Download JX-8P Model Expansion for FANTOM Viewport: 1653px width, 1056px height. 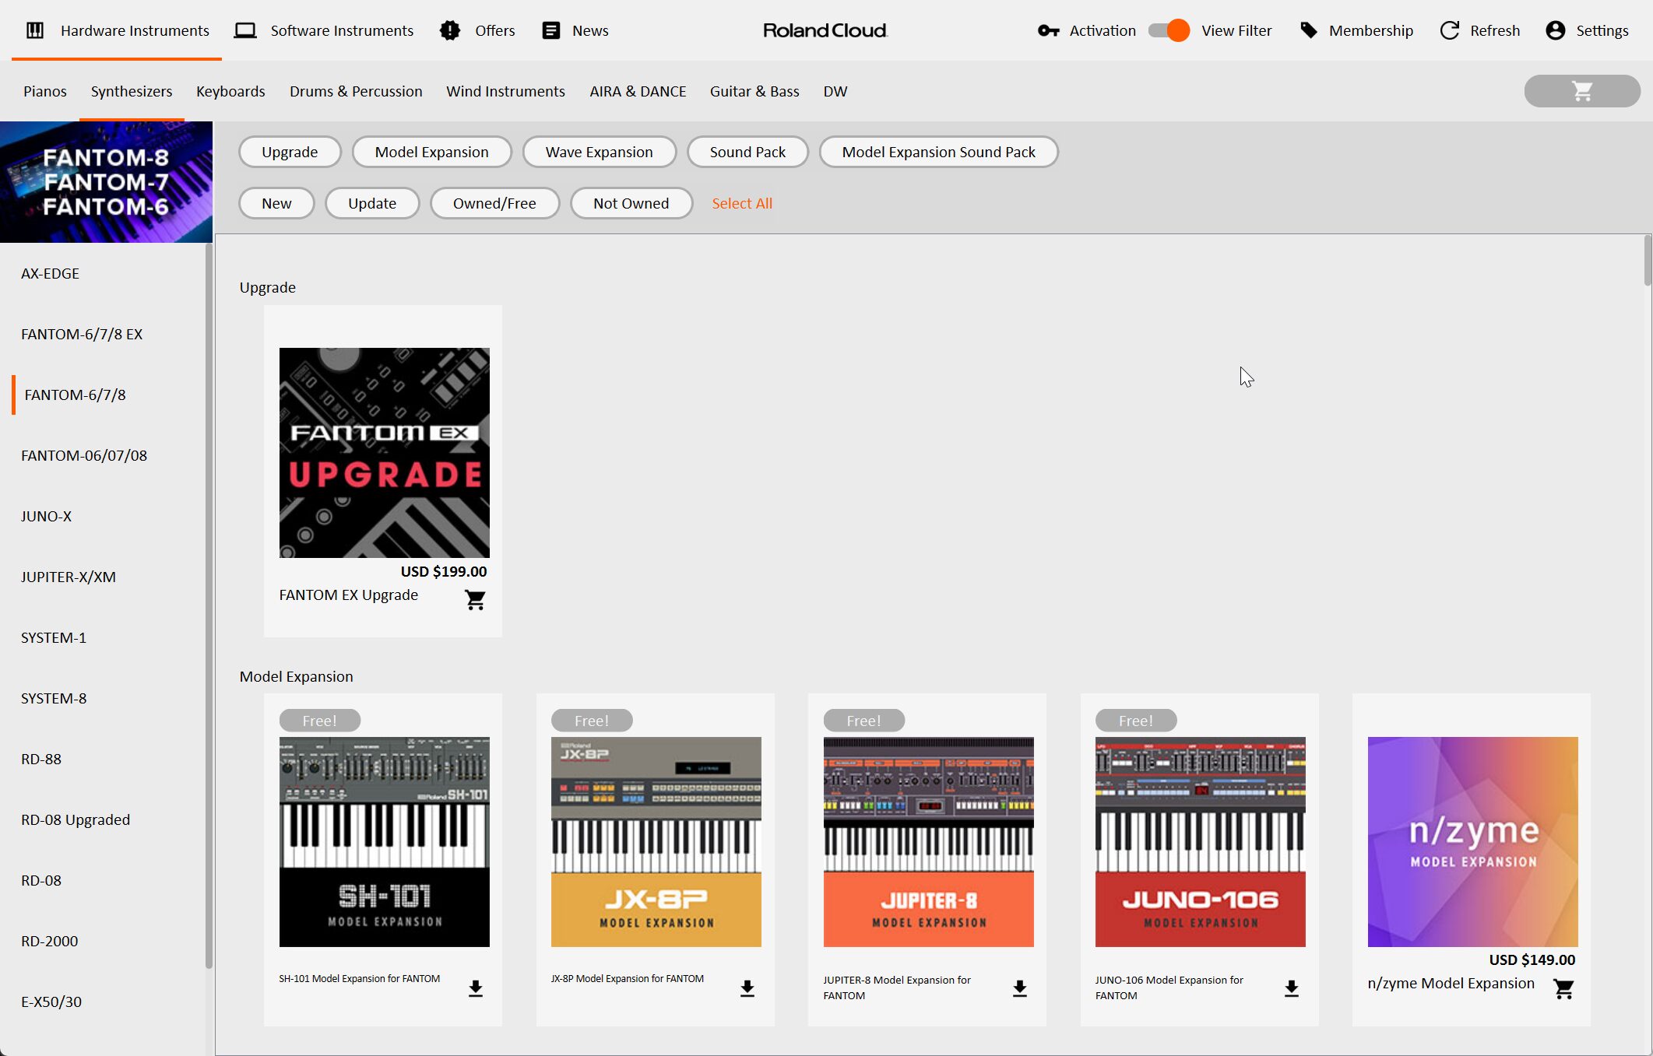(747, 988)
